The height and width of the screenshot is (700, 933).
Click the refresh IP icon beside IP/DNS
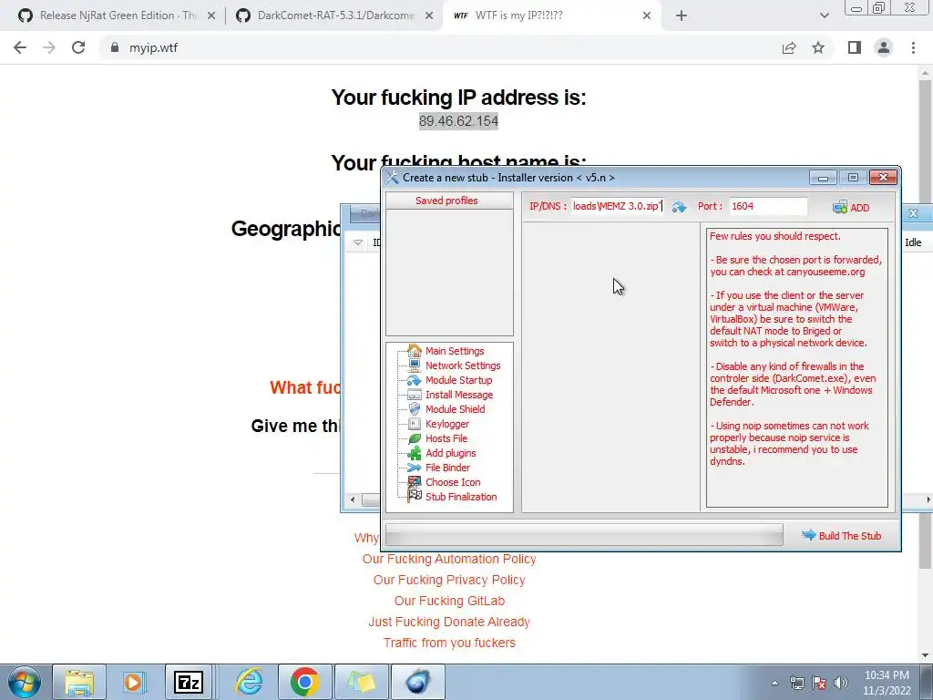tap(679, 207)
